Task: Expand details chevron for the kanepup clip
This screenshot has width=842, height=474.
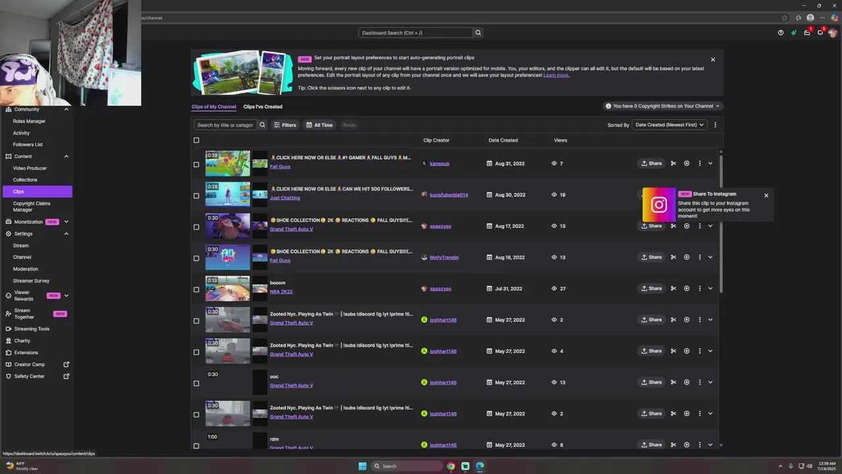Action: [710, 163]
